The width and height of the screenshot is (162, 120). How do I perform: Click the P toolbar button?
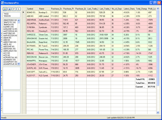(14, 9)
